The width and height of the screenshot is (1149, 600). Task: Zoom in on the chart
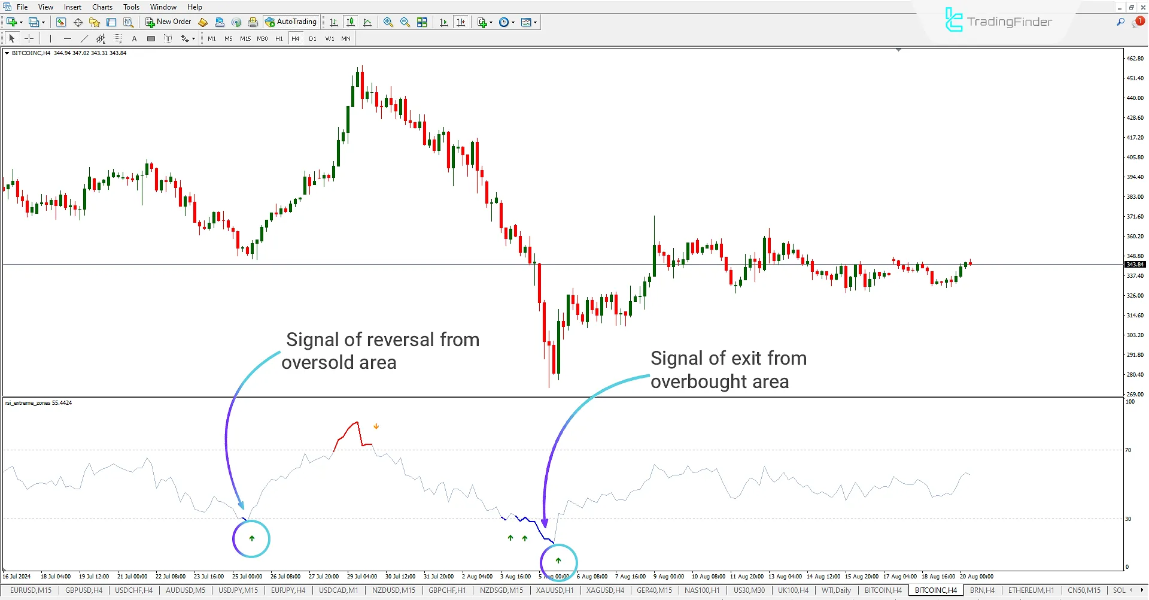tap(388, 22)
